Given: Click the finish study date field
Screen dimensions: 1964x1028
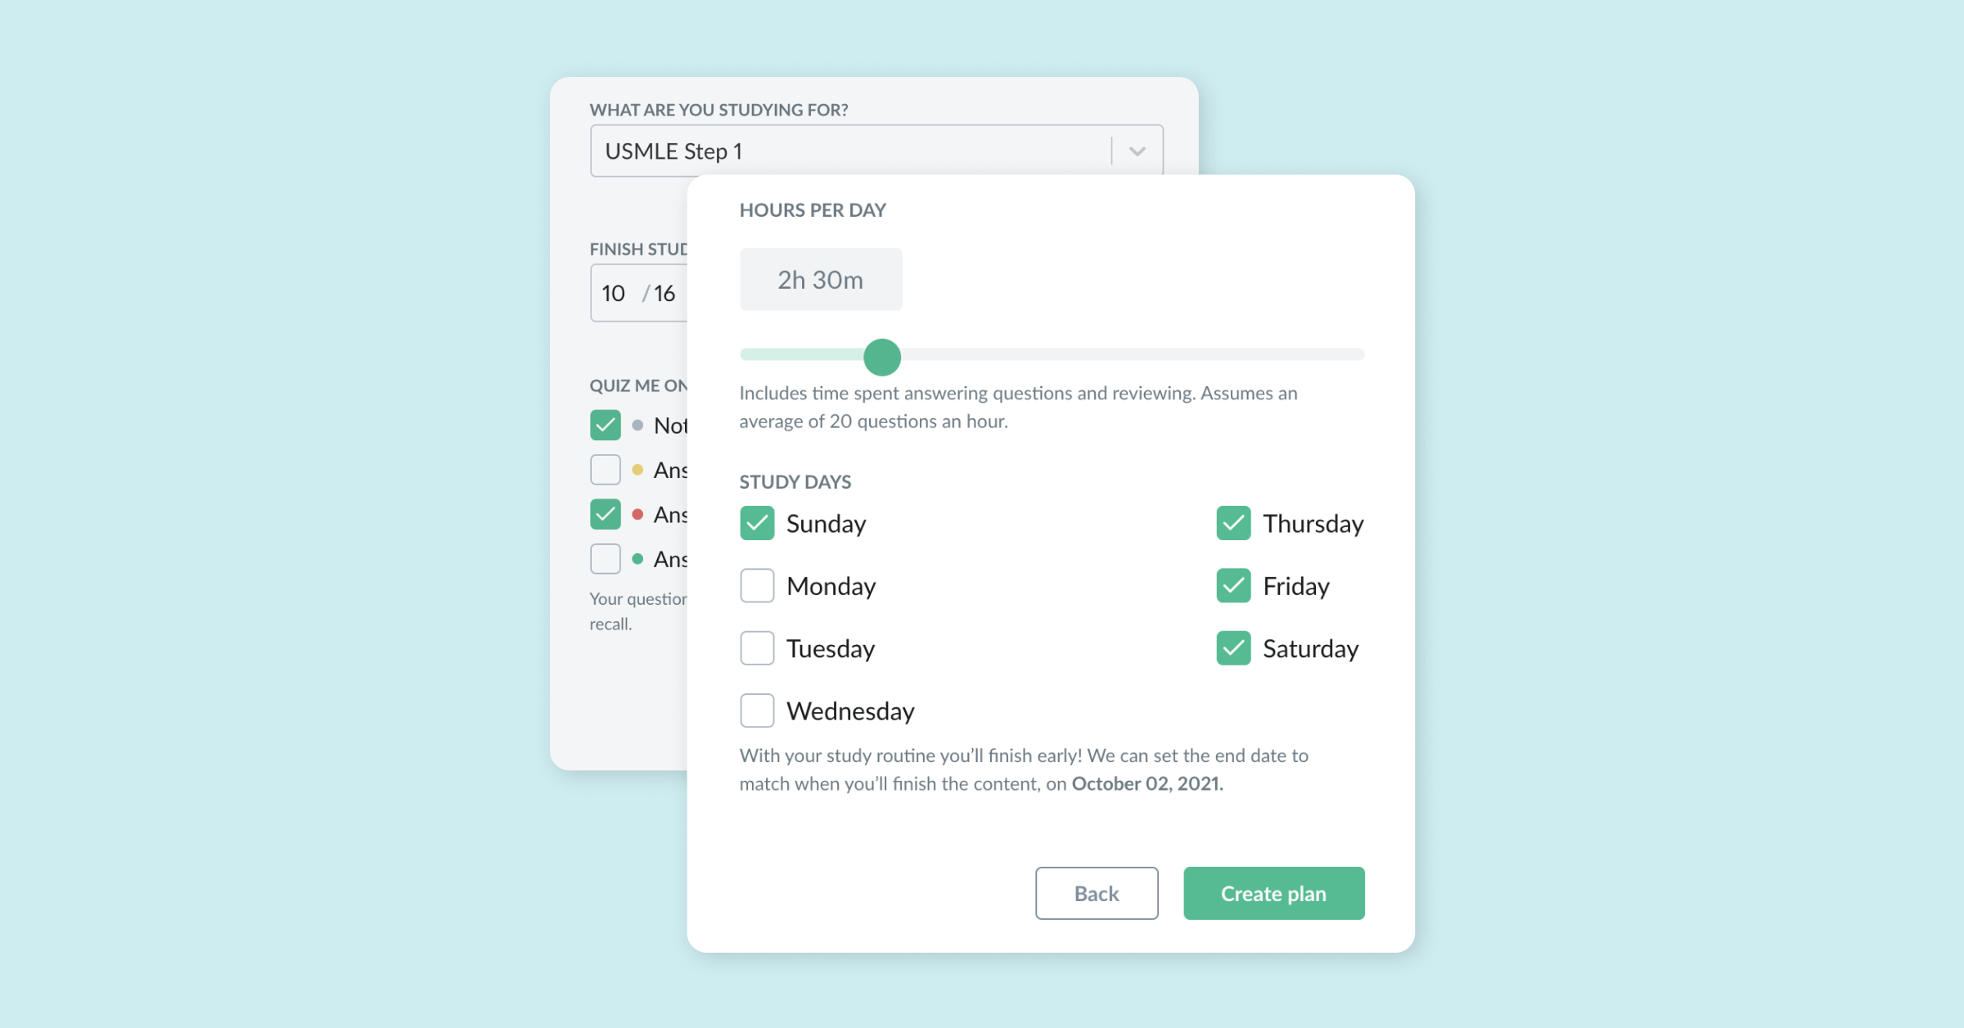Looking at the screenshot, I should (x=641, y=292).
